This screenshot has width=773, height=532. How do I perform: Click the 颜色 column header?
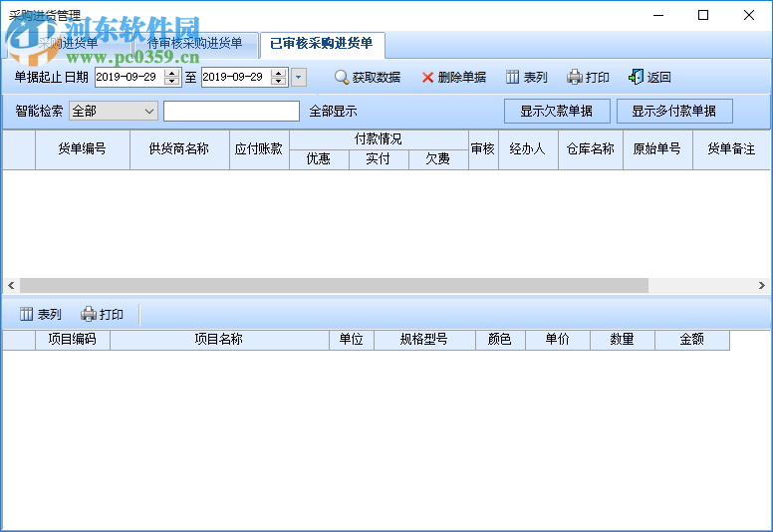(x=500, y=340)
